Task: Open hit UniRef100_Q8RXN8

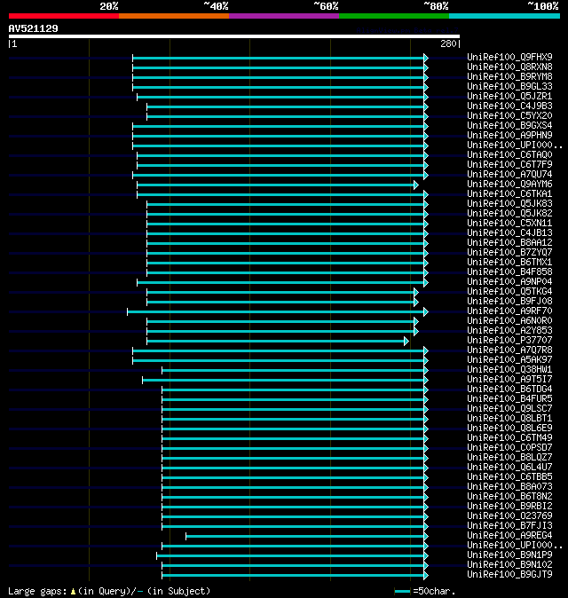Action: coord(509,67)
